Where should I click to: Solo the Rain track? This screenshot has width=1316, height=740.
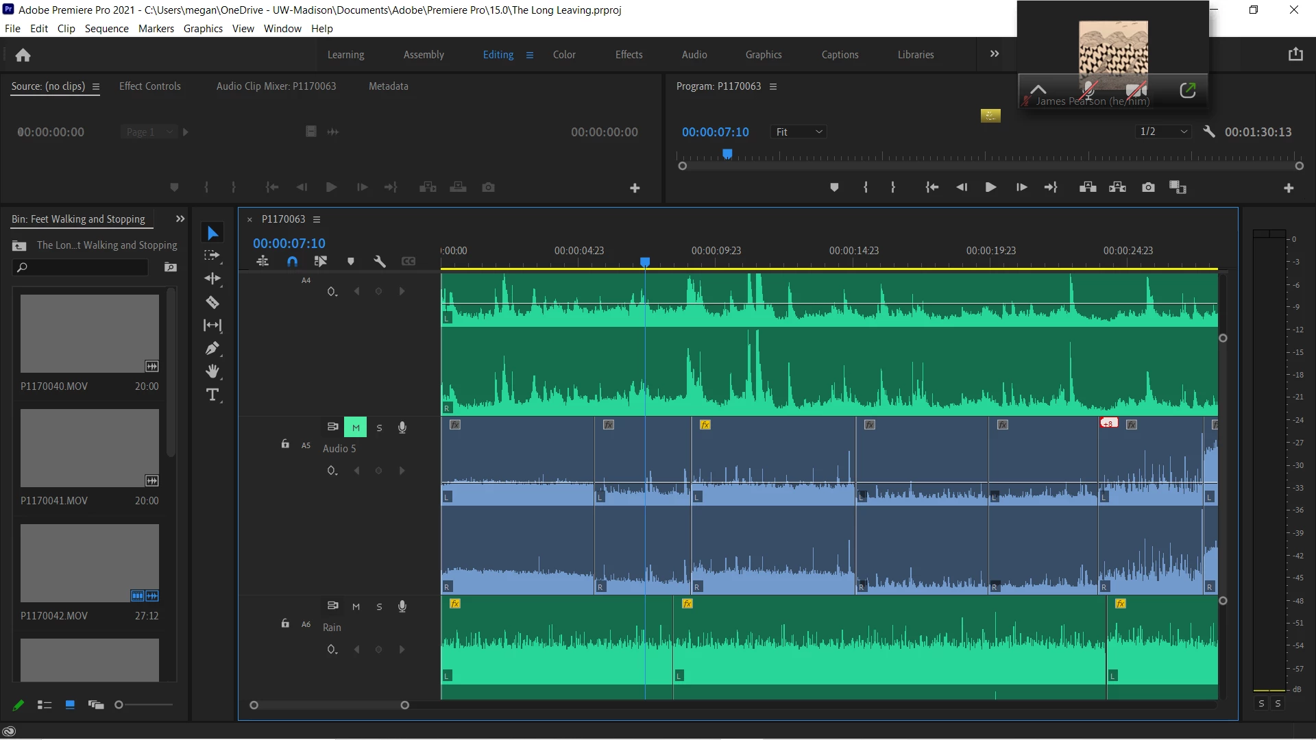pyautogui.click(x=379, y=606)
